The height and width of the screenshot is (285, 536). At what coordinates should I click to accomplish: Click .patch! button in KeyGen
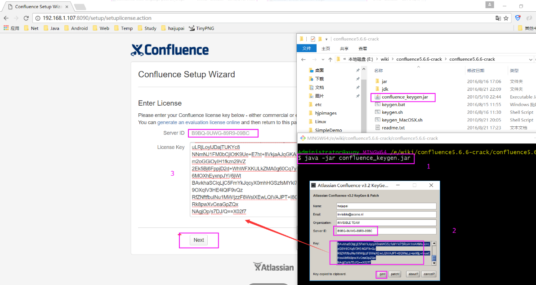(395, 274)
